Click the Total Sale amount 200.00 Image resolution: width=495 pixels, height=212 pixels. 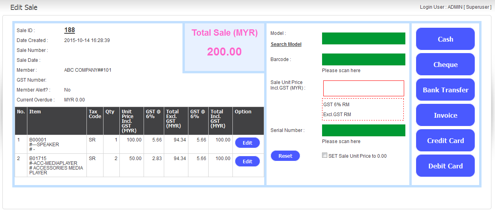tap(224, 52)
